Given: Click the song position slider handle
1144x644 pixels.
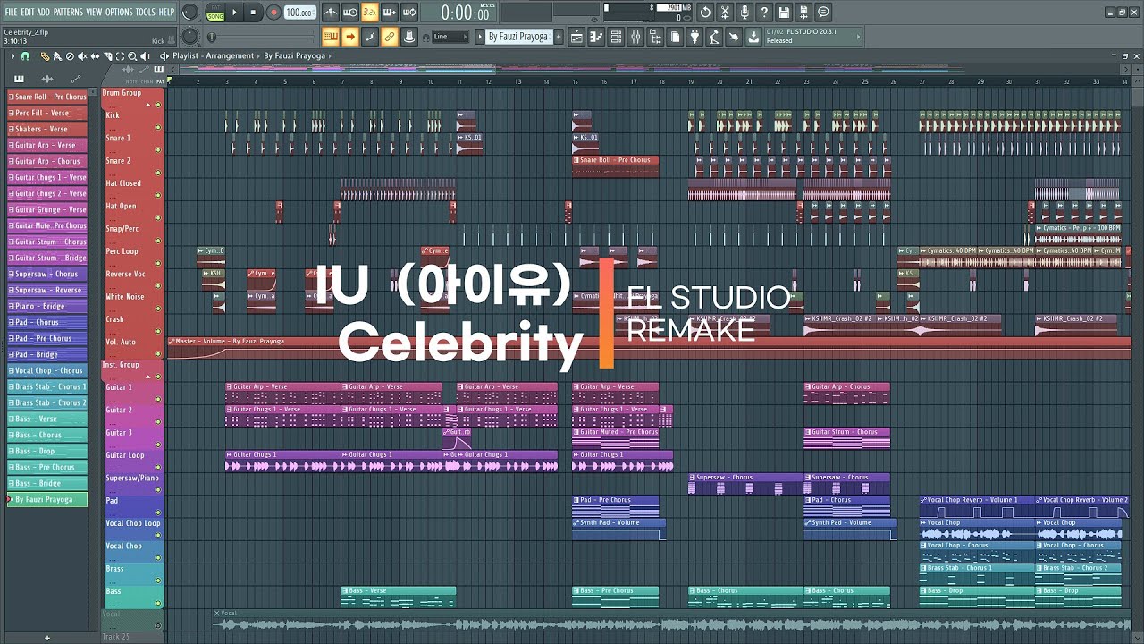Looking at the screenshot, I should (x=211, y=37).
